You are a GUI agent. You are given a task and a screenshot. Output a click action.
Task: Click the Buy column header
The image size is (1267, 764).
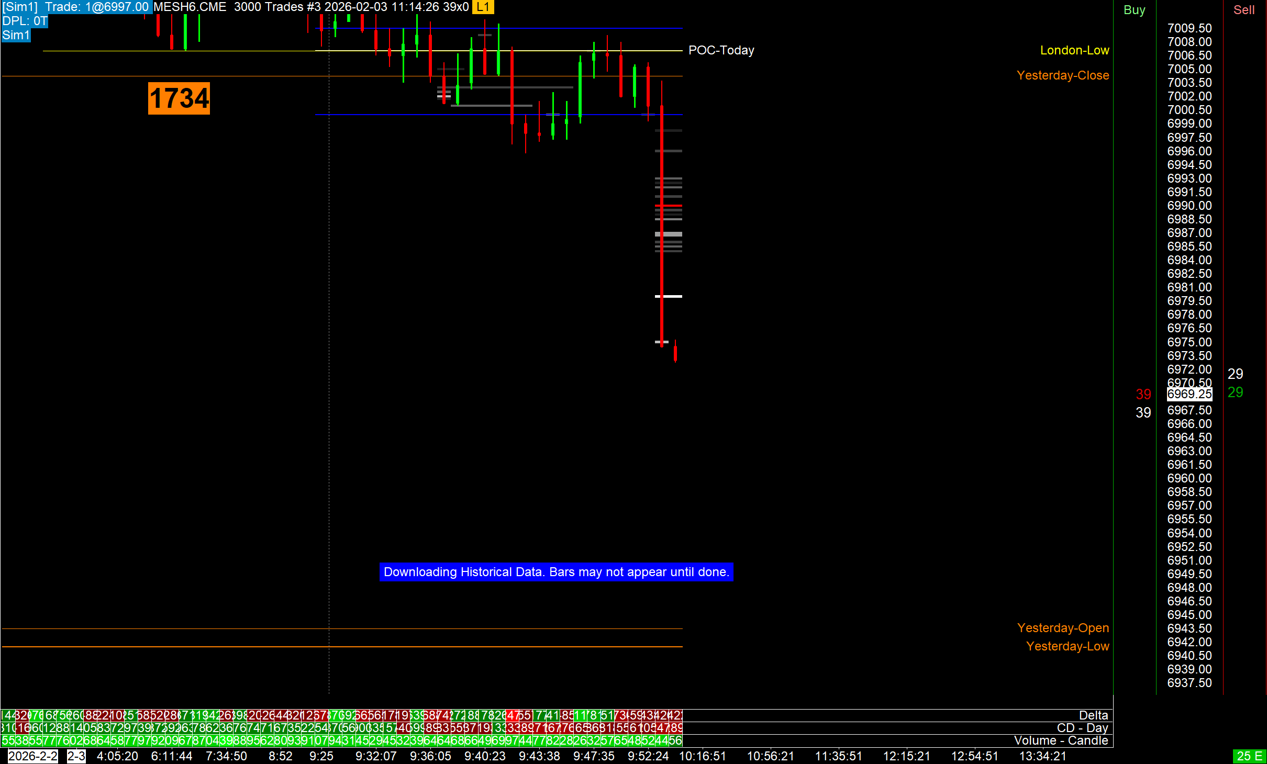pos(1134,10)
